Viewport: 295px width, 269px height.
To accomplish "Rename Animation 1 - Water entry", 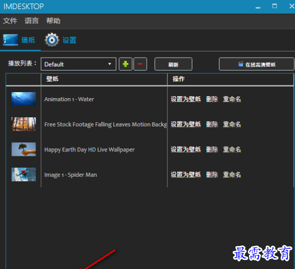I will click(x=232, y=99).
